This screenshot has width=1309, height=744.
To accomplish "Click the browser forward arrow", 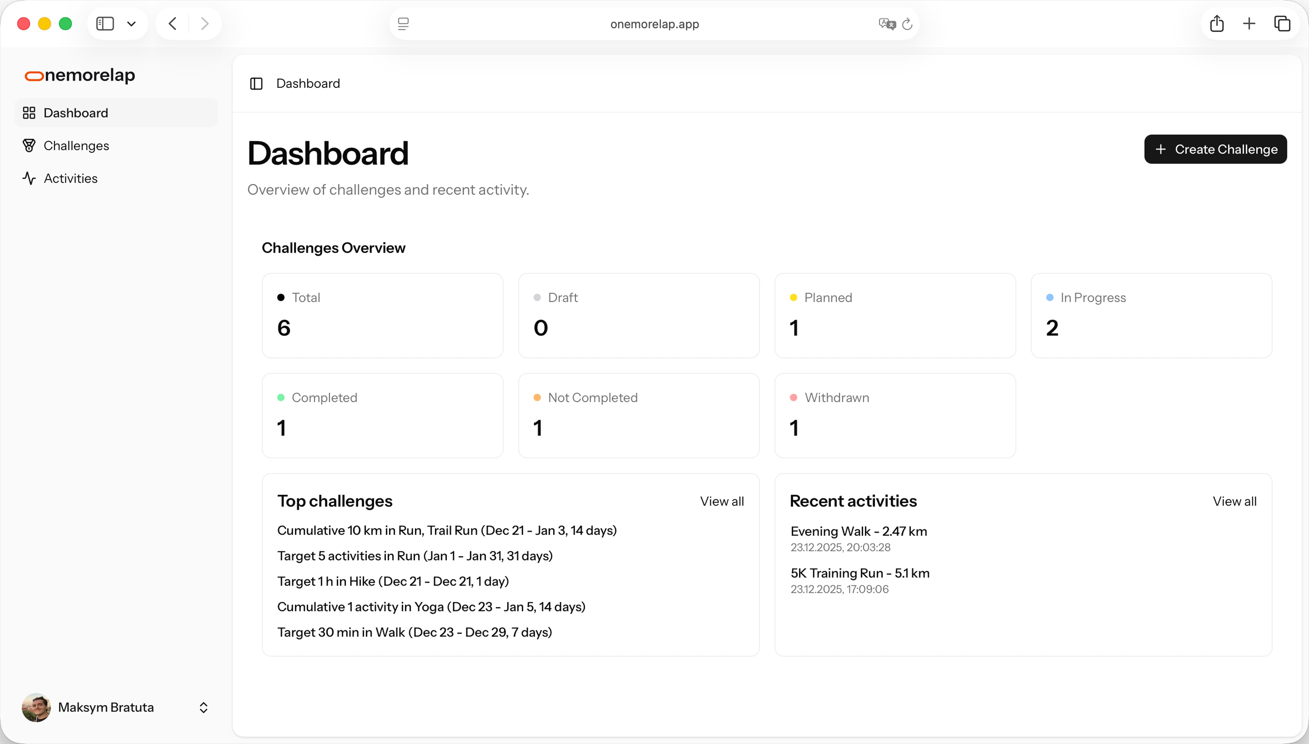I will pyautogui.click(x=205, y=24).
